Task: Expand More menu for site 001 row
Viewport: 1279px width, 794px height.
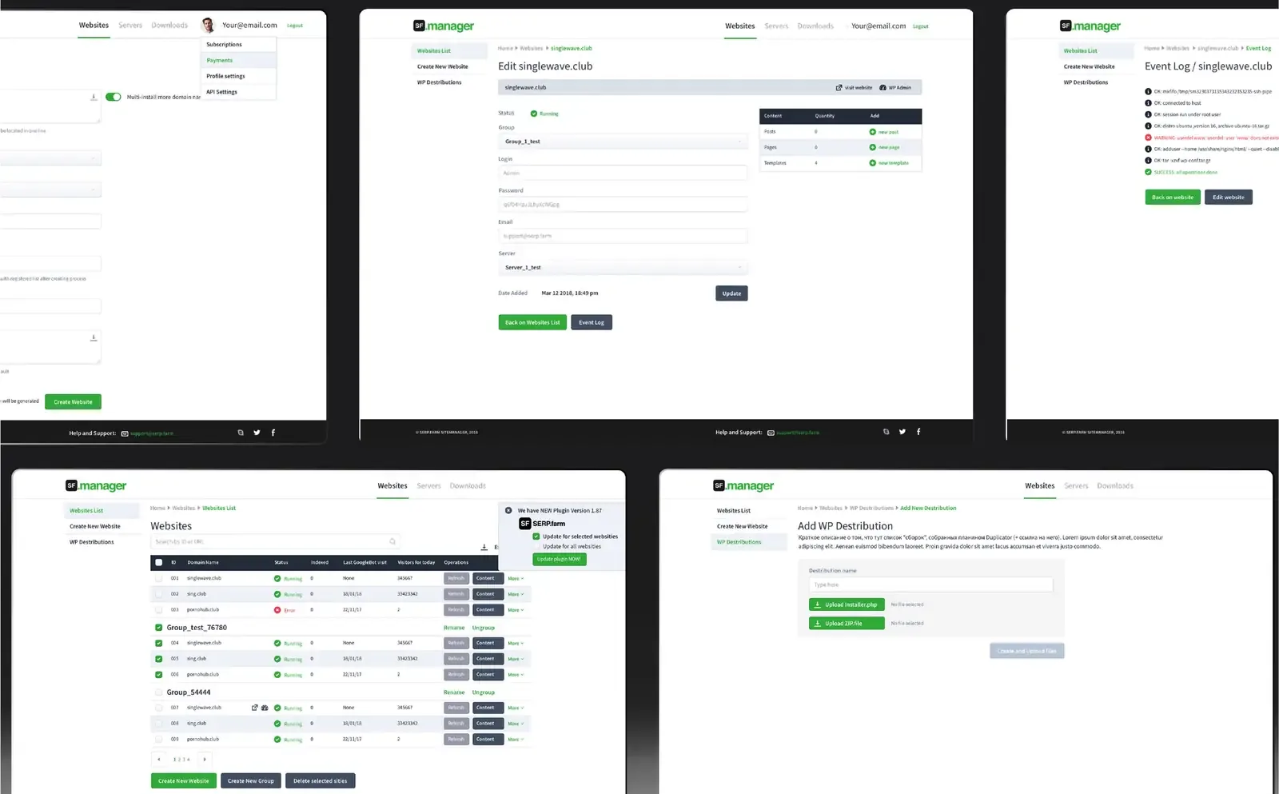Action: [x=516, y=578]
